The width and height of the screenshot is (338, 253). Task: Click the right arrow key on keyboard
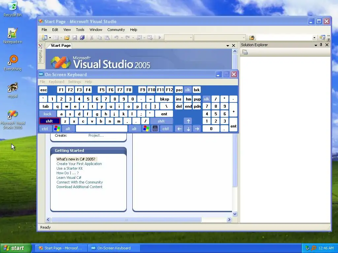pos(197,129)
